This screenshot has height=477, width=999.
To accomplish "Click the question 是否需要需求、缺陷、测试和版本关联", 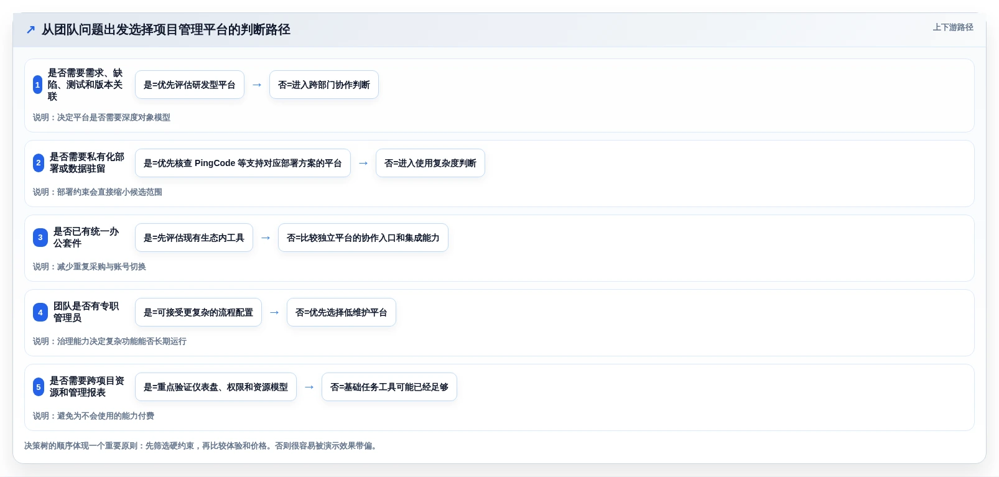I will (x=85, y=85).
